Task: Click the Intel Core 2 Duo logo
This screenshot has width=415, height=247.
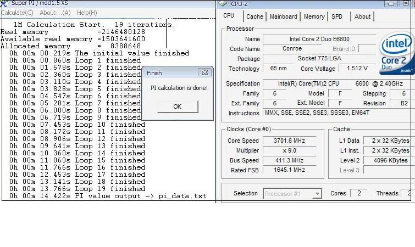Action: point(397,53)
